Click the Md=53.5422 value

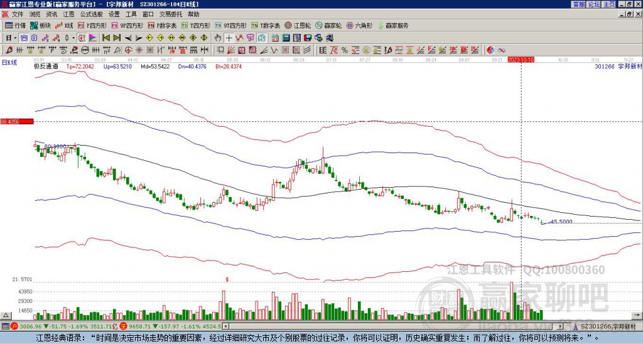[x=155, y=66]
